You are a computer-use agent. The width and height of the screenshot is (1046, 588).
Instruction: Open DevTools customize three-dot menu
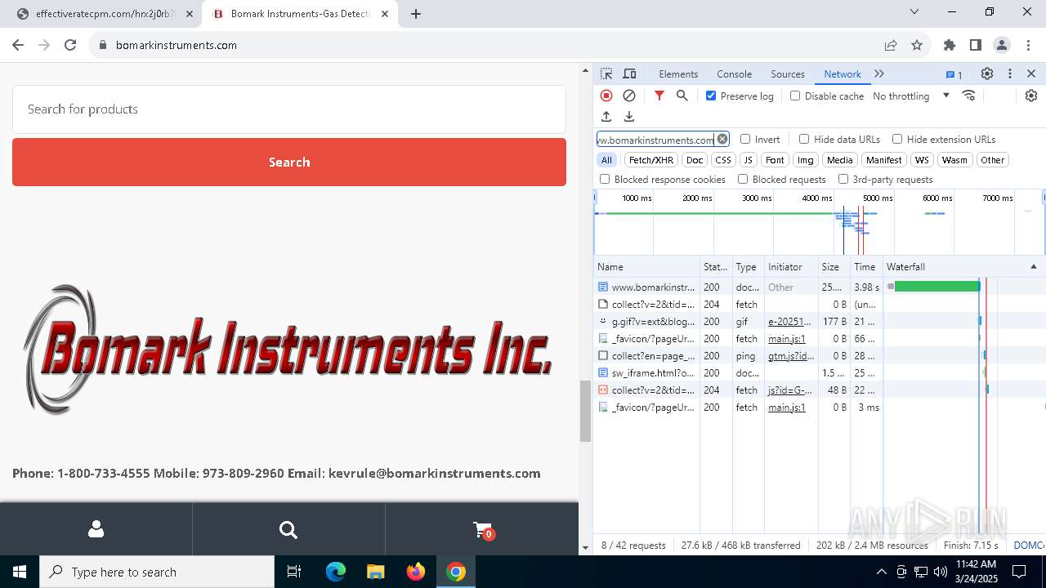pyautogui.click(x=1010, y=73)
